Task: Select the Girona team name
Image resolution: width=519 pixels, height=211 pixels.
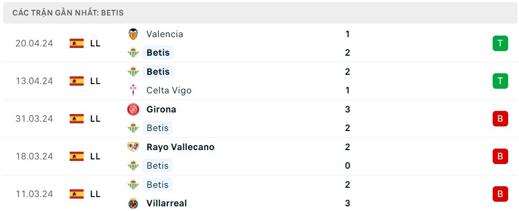Action: pos(161,109)
